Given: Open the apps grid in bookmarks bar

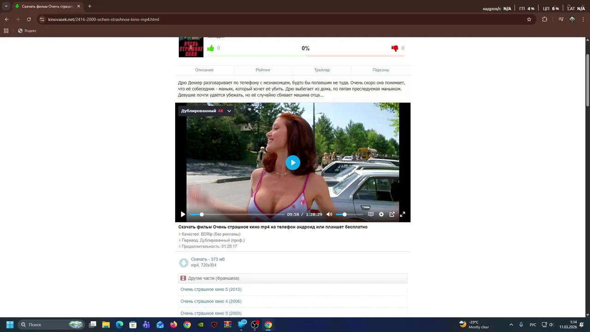Looking at the screenshot, I should pyautogui.click(x=6, y=31).
